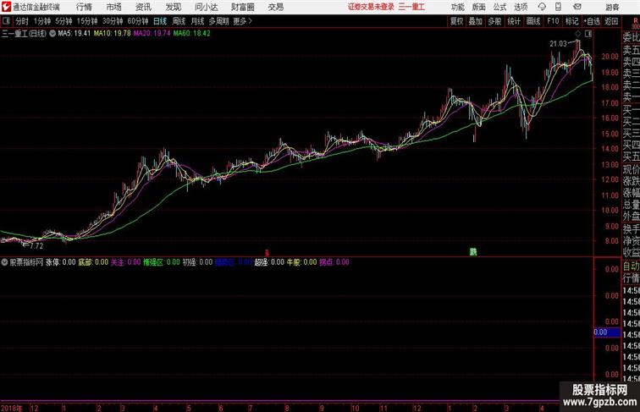The height and width of the screenshot is (412, 640).
Task: Click the MA60: 18.42 value
Action: coord(192,34)
